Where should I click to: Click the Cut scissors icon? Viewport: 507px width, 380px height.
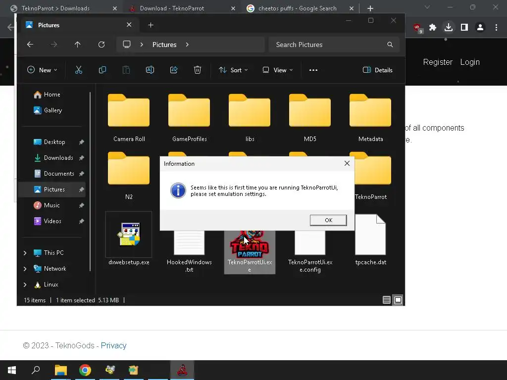[x=79, y=70]
